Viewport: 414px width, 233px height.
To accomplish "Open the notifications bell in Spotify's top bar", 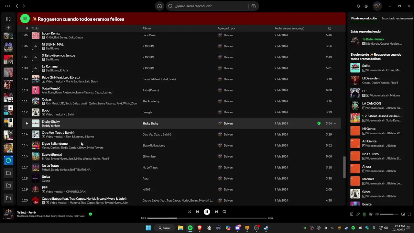I will [358, 6].
